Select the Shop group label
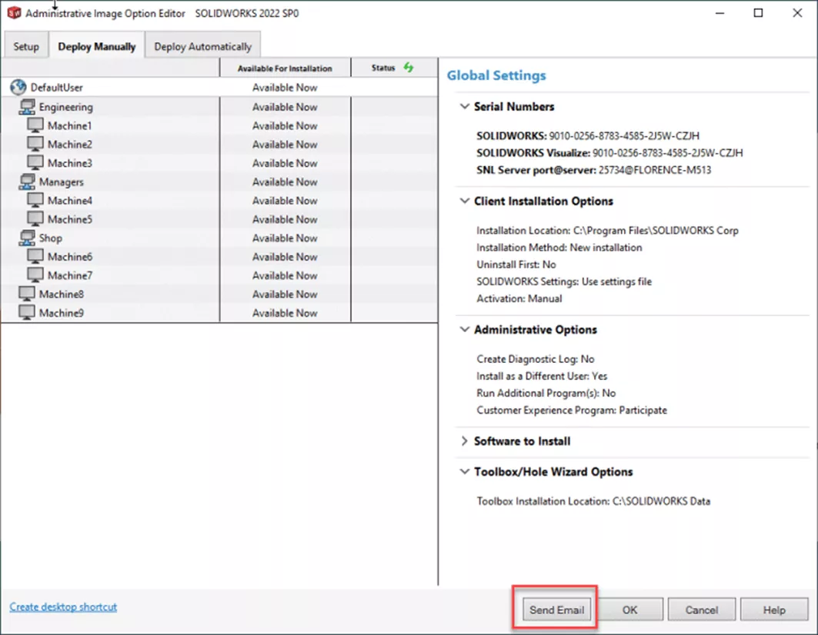 tap(51, 238)
